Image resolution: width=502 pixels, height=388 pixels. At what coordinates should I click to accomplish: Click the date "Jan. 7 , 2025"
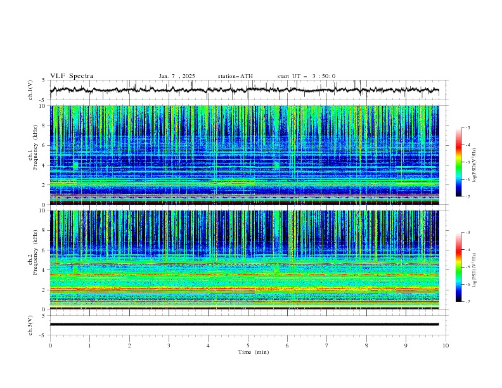pyautogui.click(x=177, y=76)
